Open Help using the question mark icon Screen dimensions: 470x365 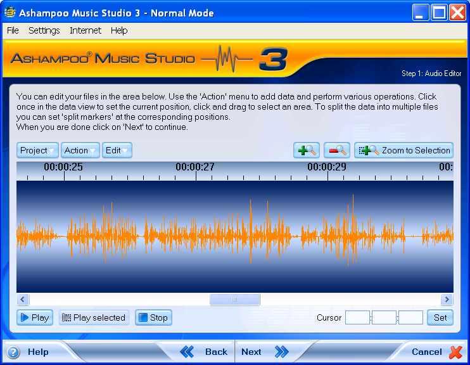point(14,352)
